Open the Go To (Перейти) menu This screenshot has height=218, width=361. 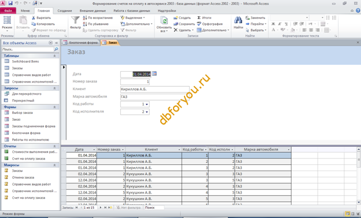256,24
